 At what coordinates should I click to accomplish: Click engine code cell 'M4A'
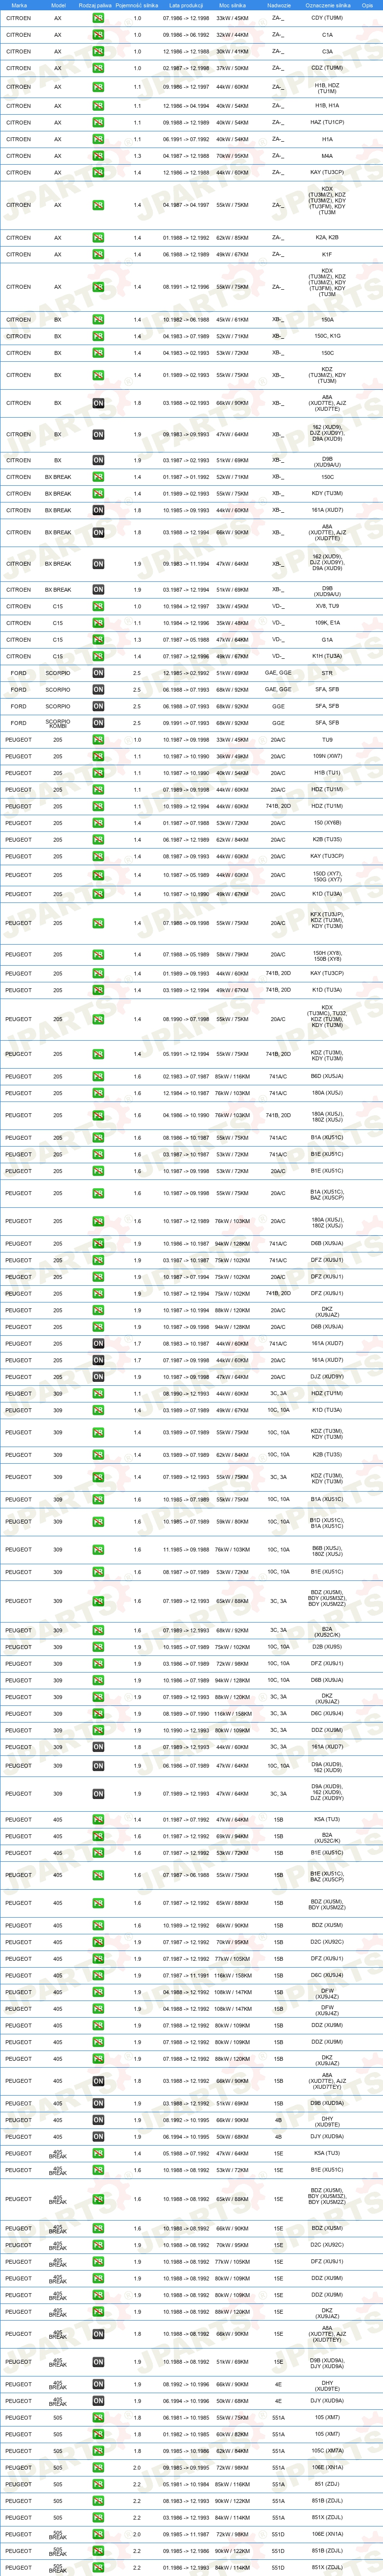(327, 156)
